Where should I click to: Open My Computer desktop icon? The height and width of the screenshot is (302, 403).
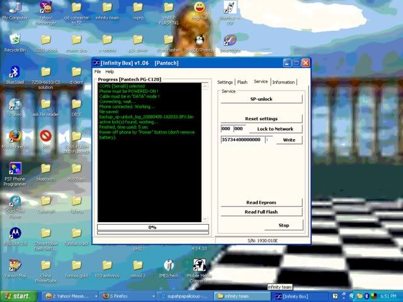(x=15, y=10)
